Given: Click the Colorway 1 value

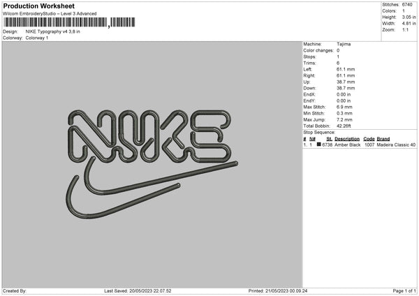Looking at the screenshot, I should click(x=37, y=38).
